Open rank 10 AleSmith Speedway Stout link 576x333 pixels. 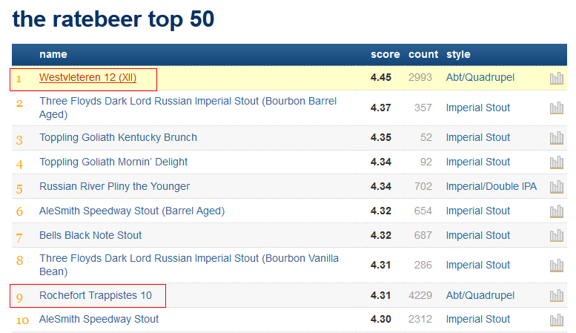99,319
